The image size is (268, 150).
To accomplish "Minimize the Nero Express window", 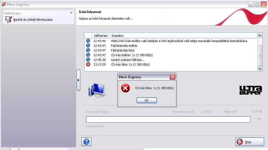I will (x=251, y=4).
